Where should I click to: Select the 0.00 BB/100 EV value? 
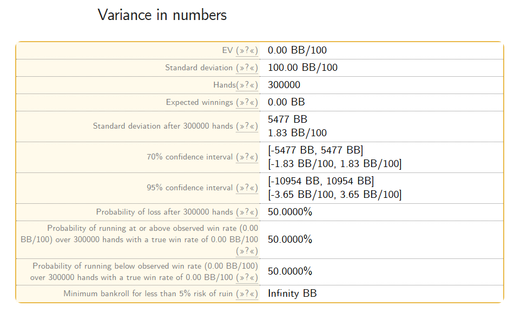pos(297,50)
